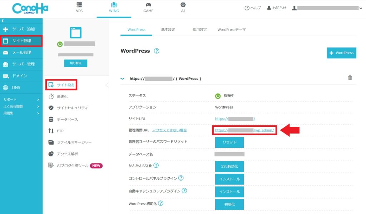Open the VPS service tab
Image resolution: width=366 pixels, height=214 pixels.
79,7
